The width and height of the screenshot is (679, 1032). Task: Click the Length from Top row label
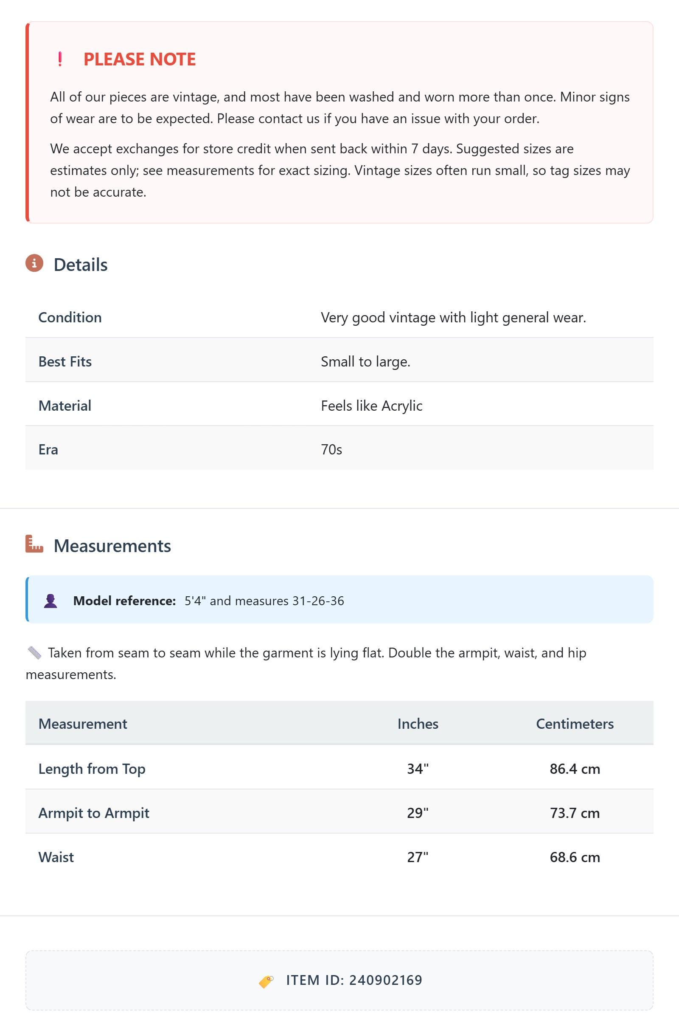click(x=92, y=769)
